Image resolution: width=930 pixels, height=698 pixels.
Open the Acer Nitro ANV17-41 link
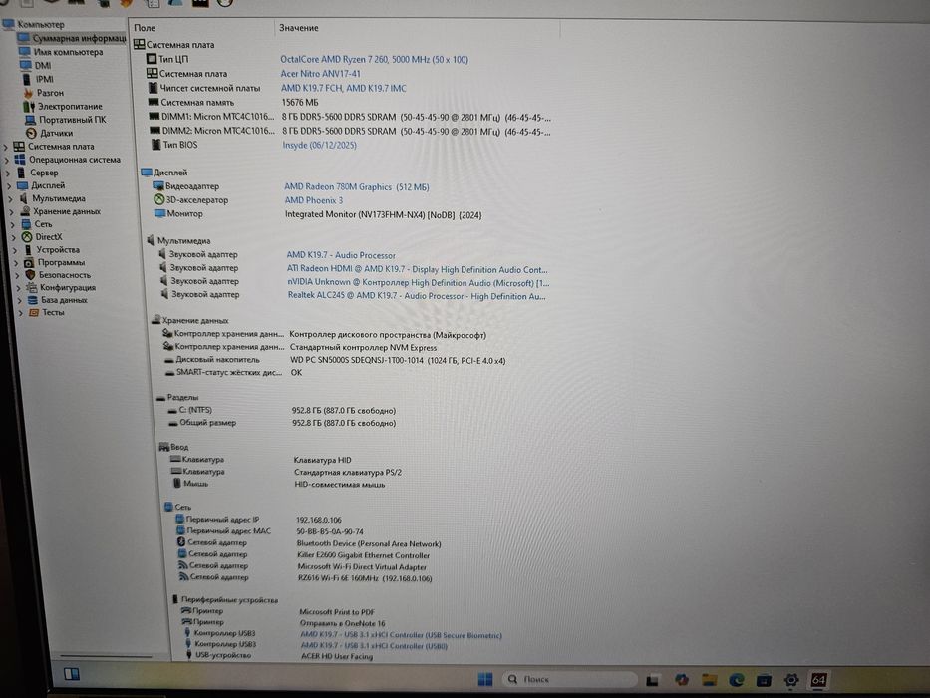coord(320,74)
